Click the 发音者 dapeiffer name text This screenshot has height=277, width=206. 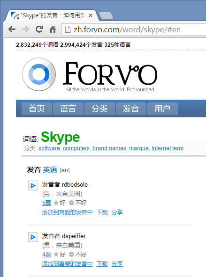(x=64, y=236)
